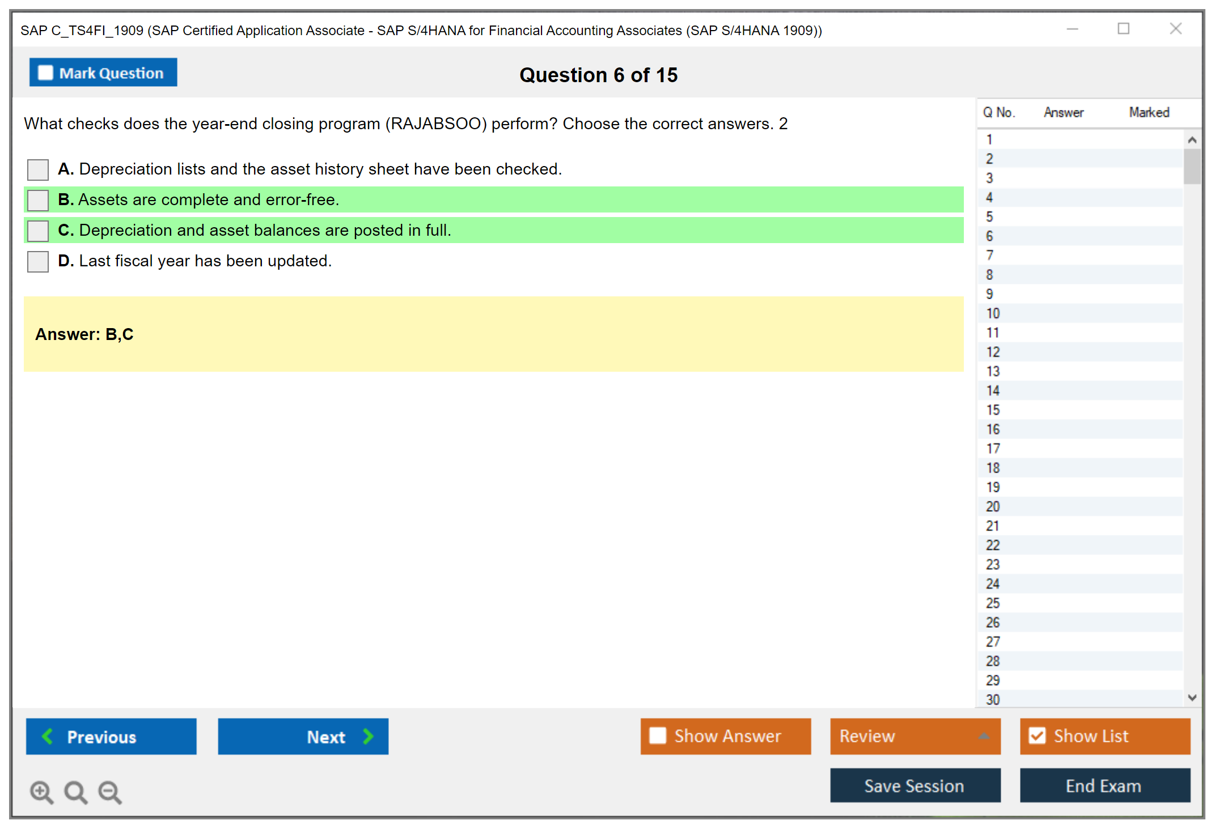The height and width of the screenshot is (833, 1219).
Task: Tick the Mark Question checkbox
Action: [45, 73]
